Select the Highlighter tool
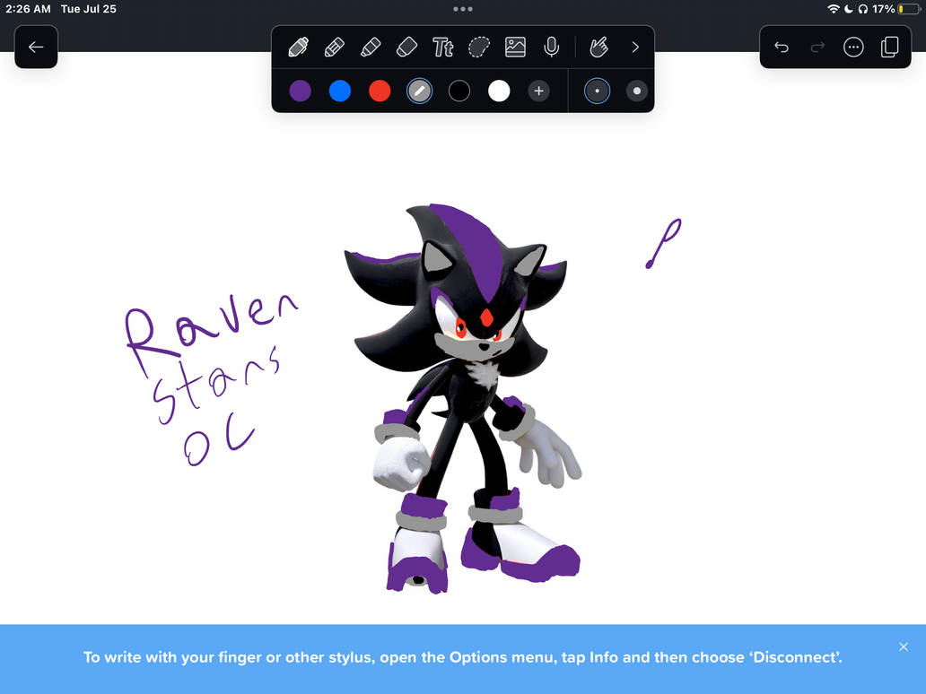This screenshot has width=926, height=694. pyautogui.click(x=371, y=48)
